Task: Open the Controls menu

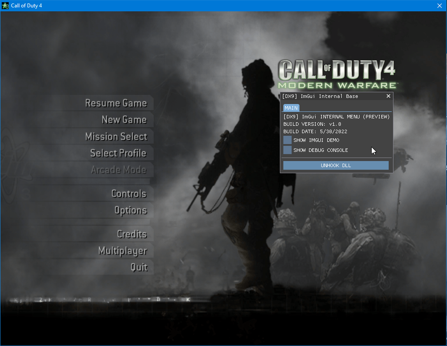Action: (129, 194)
